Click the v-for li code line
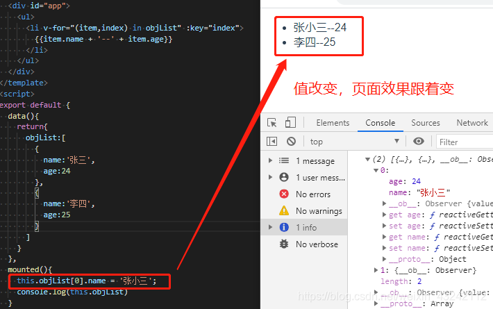The image size is (493, 309). [x=135, y=28]
